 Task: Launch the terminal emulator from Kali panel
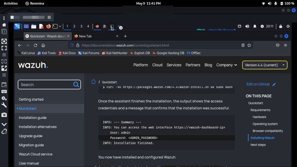[x=55, y=26]
